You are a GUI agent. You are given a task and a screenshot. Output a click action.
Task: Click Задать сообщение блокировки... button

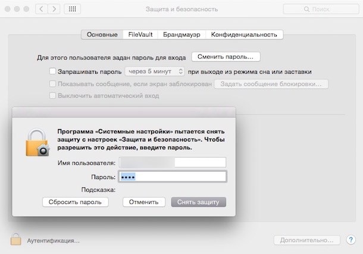(x=271, y=84)
